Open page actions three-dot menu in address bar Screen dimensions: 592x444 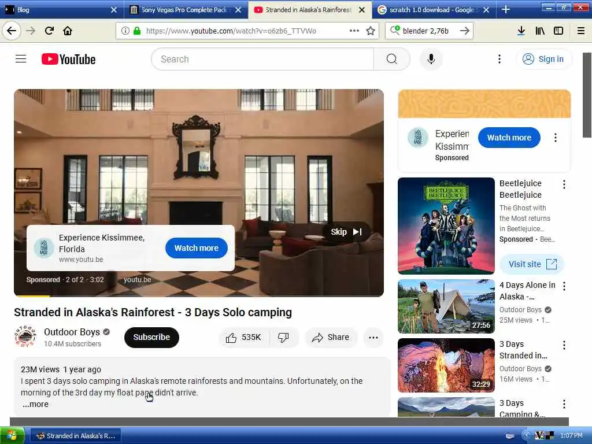(x=354, y=31)
